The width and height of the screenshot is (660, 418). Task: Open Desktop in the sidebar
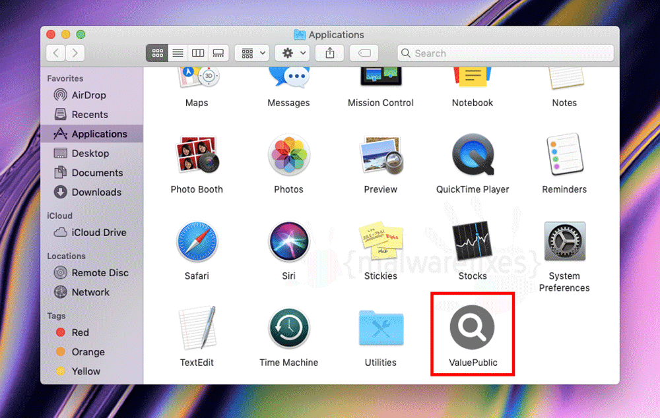pyautogui.click(x=92, y=153)
